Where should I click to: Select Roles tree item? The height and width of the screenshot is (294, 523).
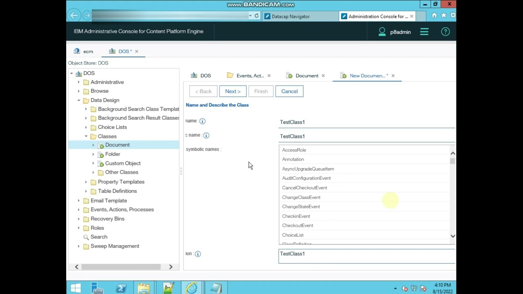pyautogui.click(x=97, y=228)
